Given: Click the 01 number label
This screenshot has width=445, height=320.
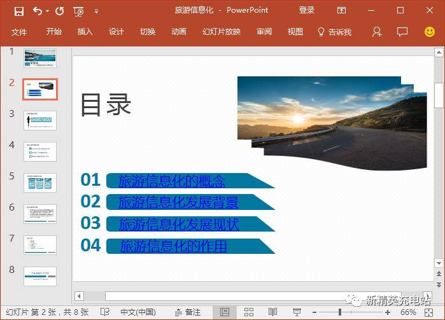Looking at the screenshot, I should click(x=90, y=180).
